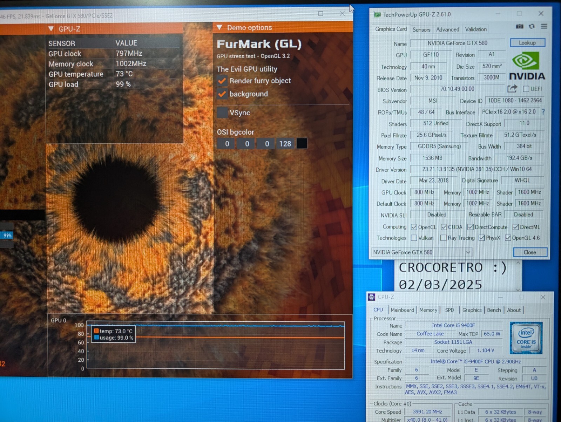Open the NVIDIA GeForce GTX 580 device dropdown

pyautogui.click(x=421, y=252)
